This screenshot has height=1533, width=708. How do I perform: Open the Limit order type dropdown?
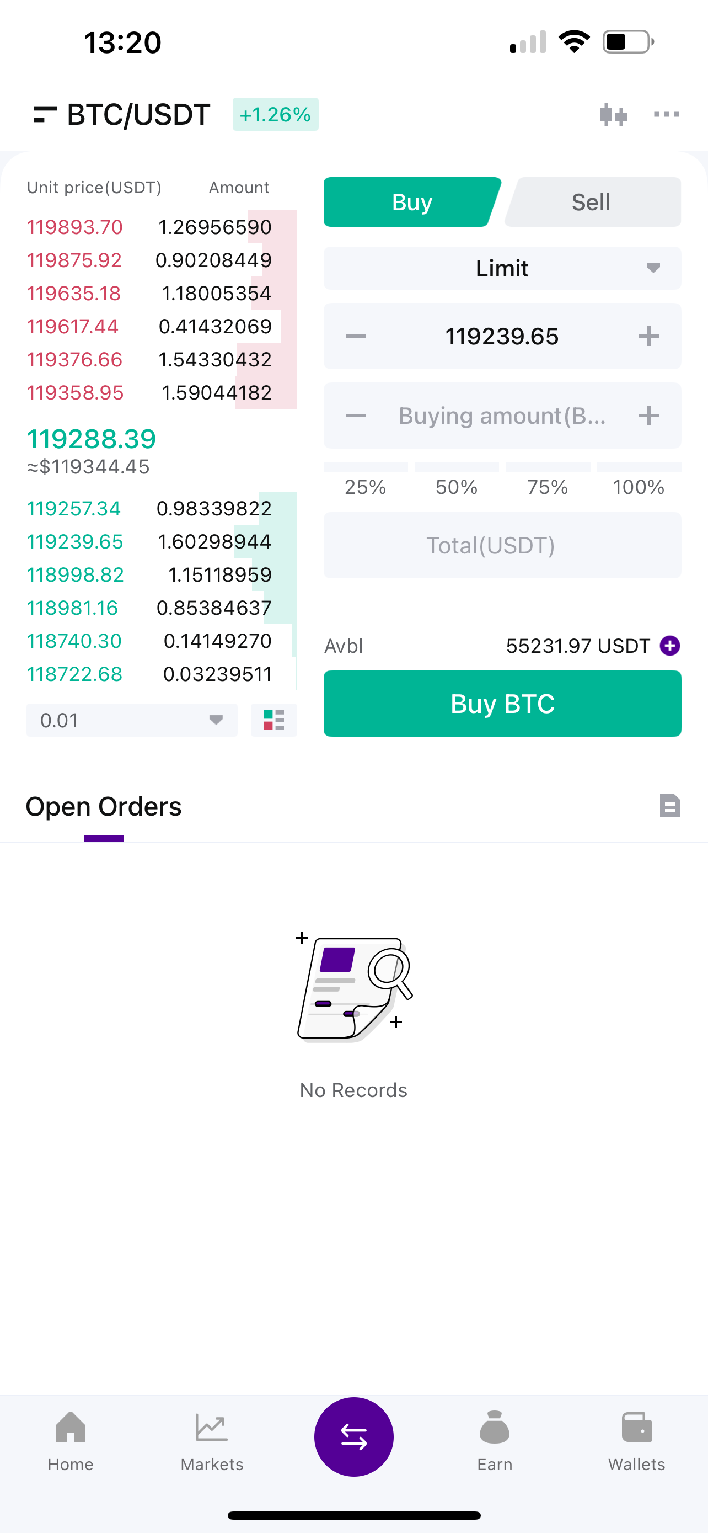tap(502, 268)
